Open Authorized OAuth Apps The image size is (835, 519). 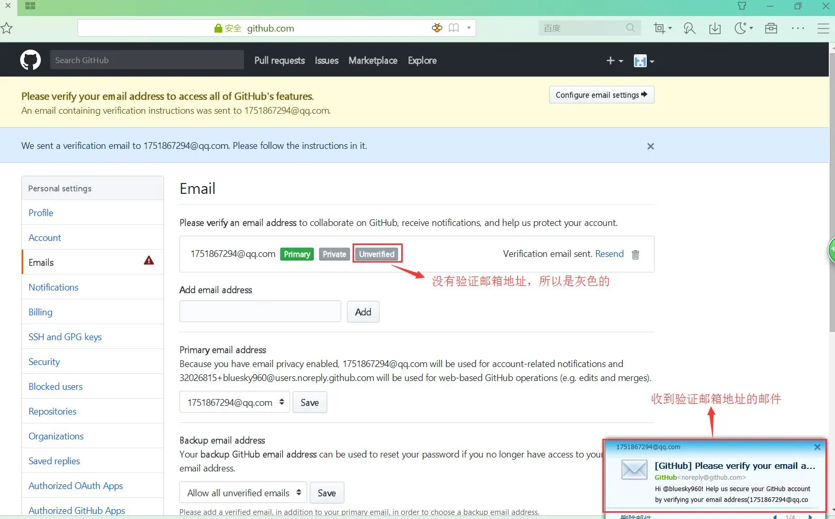pos(93,486)
